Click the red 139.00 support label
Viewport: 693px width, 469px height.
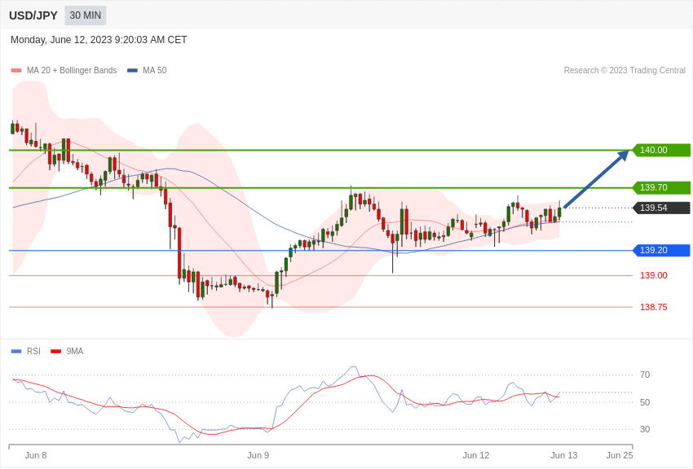point(653,275)
